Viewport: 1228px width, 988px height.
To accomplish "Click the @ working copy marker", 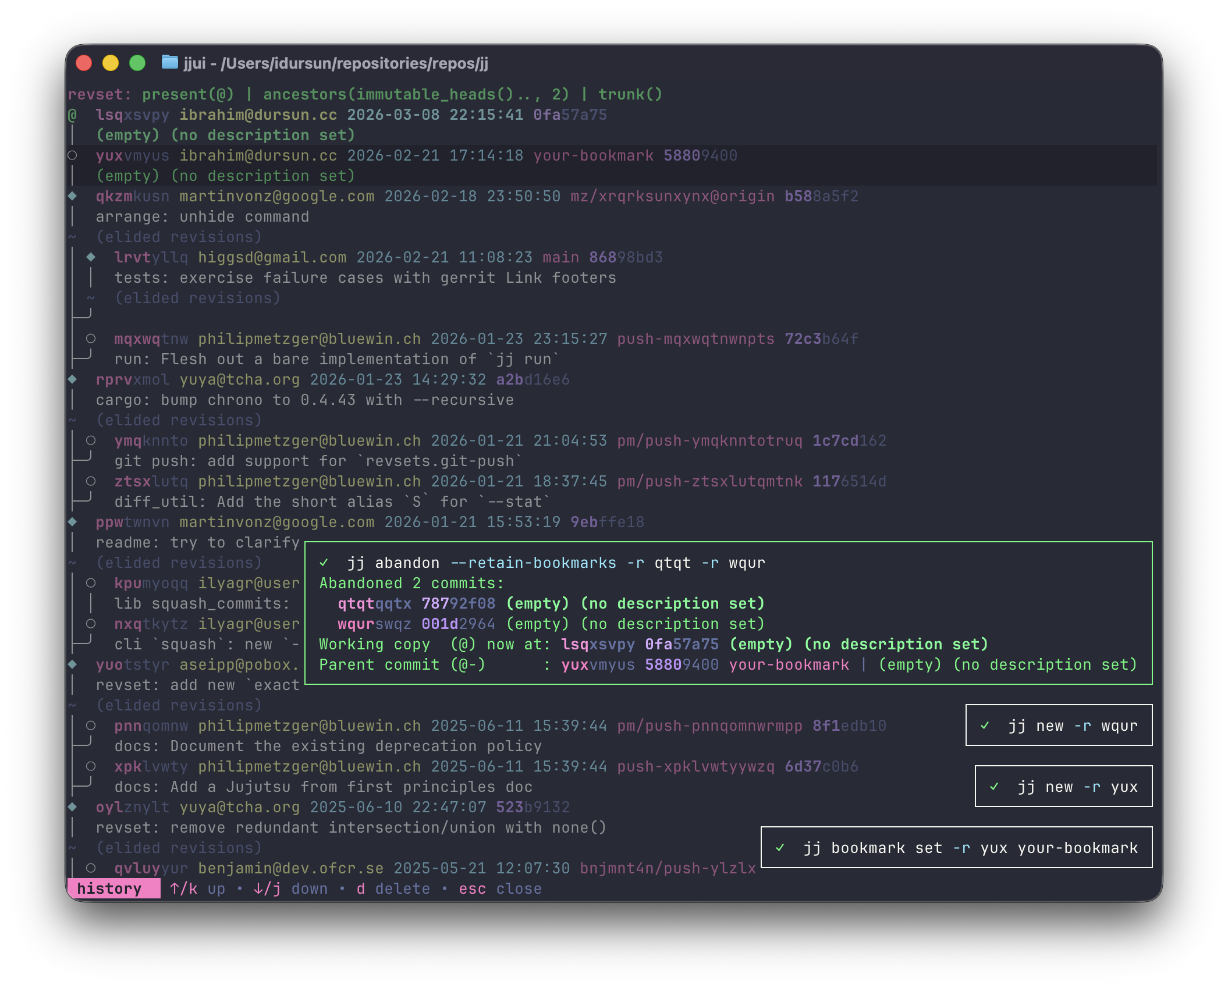I will tap(73, 115).
